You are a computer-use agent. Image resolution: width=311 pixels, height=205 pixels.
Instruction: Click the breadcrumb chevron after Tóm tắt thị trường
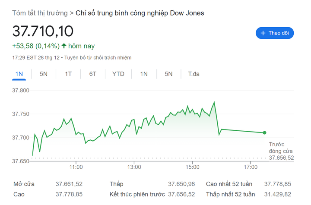pyautogui.click(x=71, y=13)
